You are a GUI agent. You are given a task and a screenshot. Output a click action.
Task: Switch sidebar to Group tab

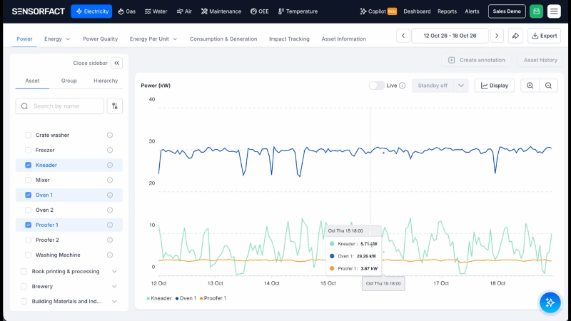pos(69,81)
